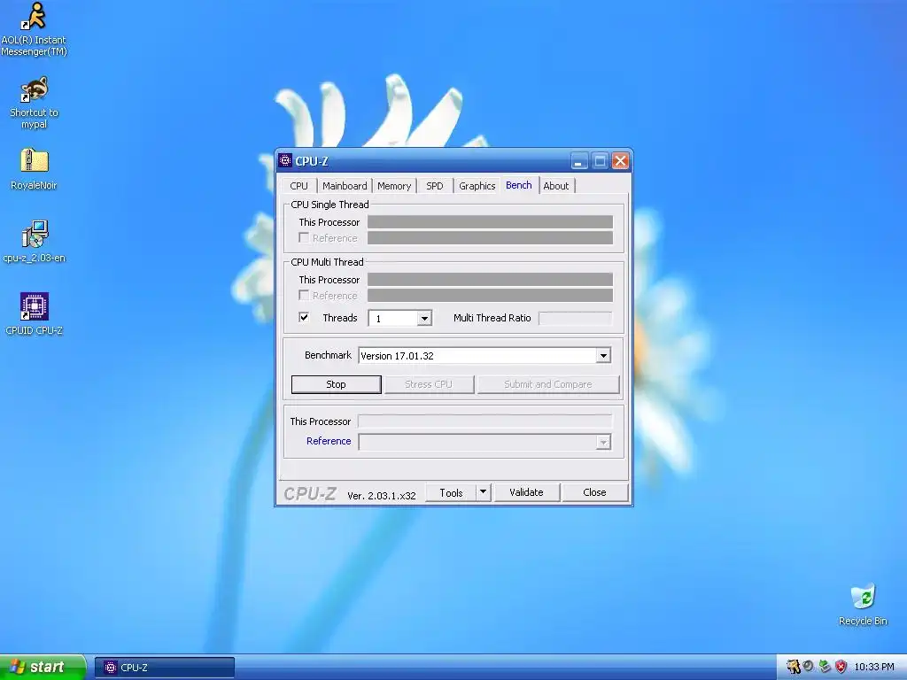This screenshot has height=680, width=907.
Task: Open the Benchmark version dropdown
Action: pos(603,356)
